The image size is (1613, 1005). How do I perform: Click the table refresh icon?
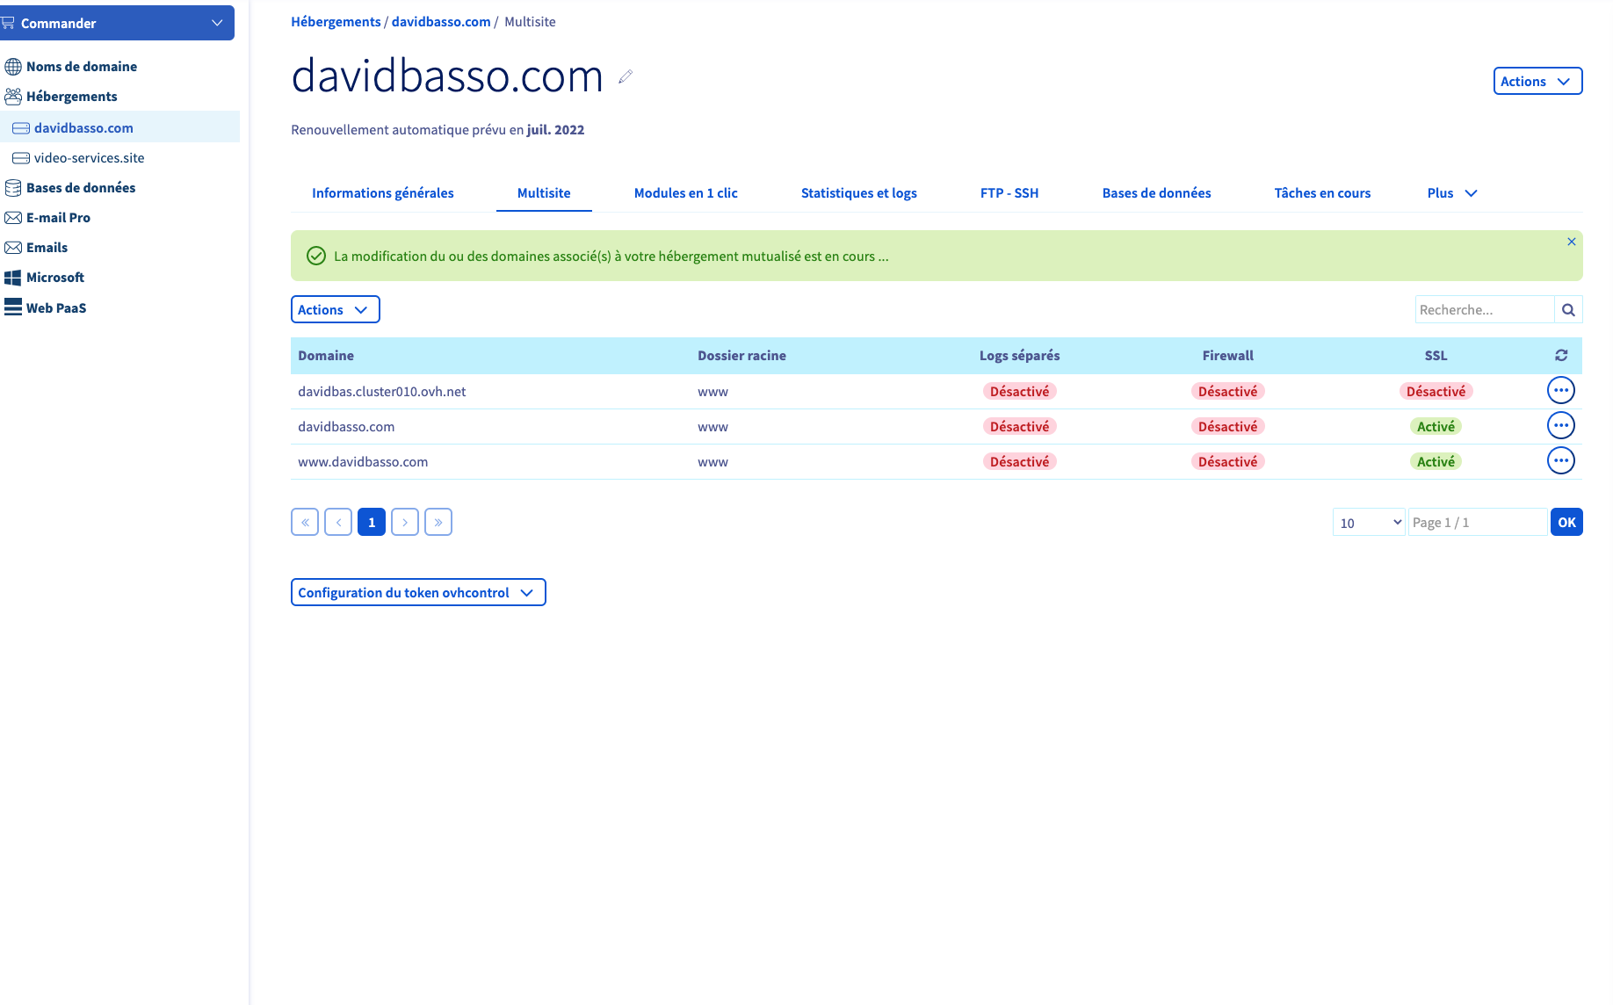(1560, 356)
